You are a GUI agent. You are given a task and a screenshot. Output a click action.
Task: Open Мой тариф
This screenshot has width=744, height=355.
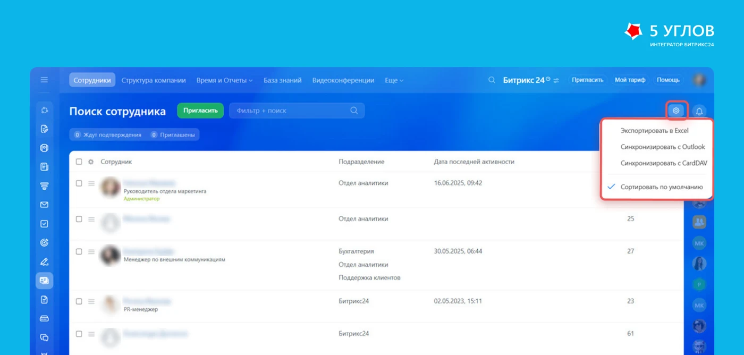[630, 80]
